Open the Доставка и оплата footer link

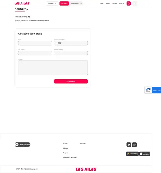coord(70,157)
